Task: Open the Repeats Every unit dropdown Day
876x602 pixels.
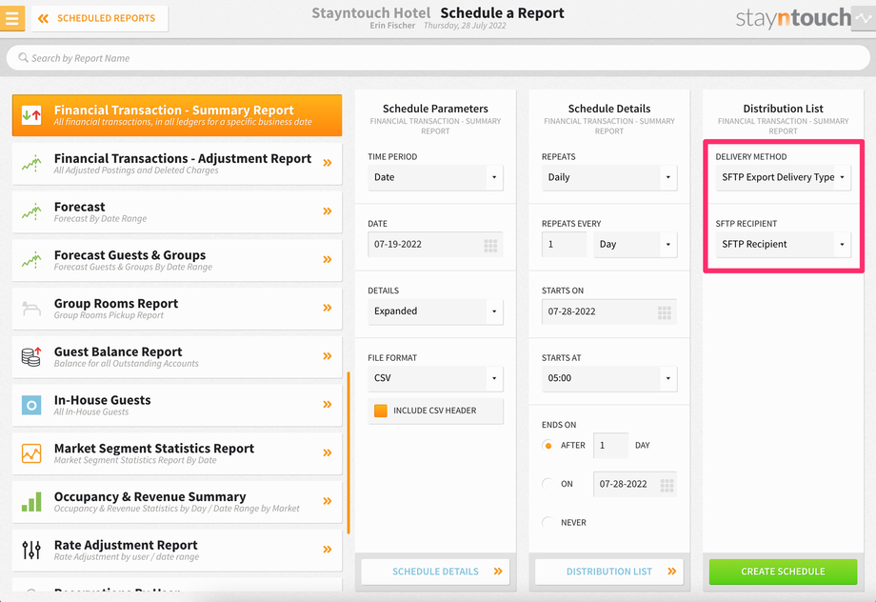Action: (x=635, y=244)
